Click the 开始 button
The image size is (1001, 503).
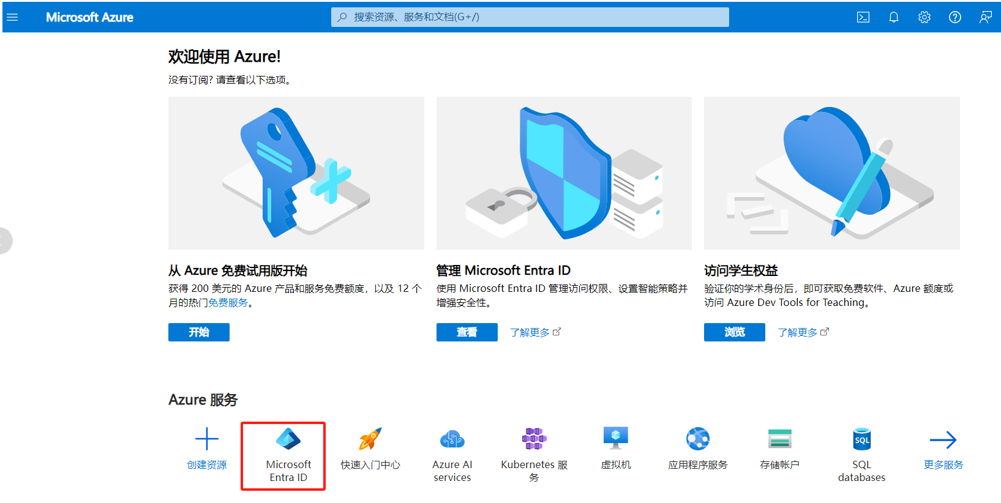click(199, 332)
